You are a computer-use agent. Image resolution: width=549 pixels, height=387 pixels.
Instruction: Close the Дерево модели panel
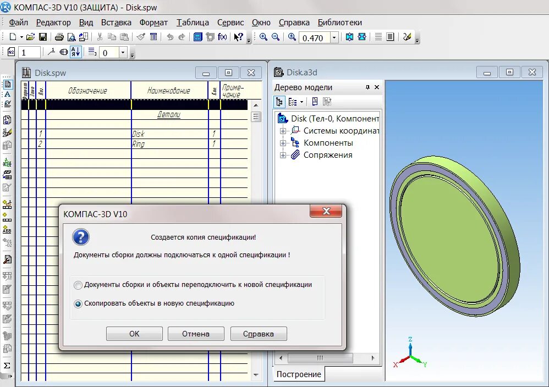pos(377,87)
